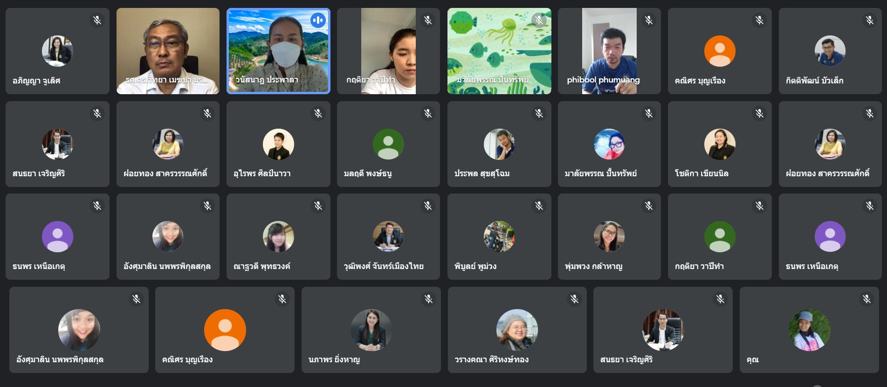Image resolution: width=887 pixels, height=387 pixels.
Task: Click muted mic icon on the คุณ tile
Action: pyautogui.click(x=866, y=299)
